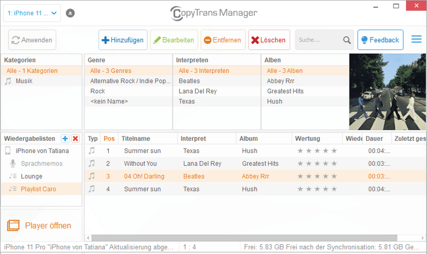Select Alle - 3 Interpreten
Image resolution: width=427 pixels, height=254 pixels.
(217, 70)
